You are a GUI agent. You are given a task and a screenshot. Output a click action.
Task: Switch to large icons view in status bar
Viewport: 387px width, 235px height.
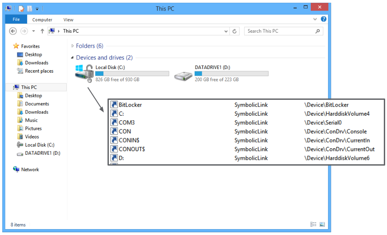coord(322,224)
